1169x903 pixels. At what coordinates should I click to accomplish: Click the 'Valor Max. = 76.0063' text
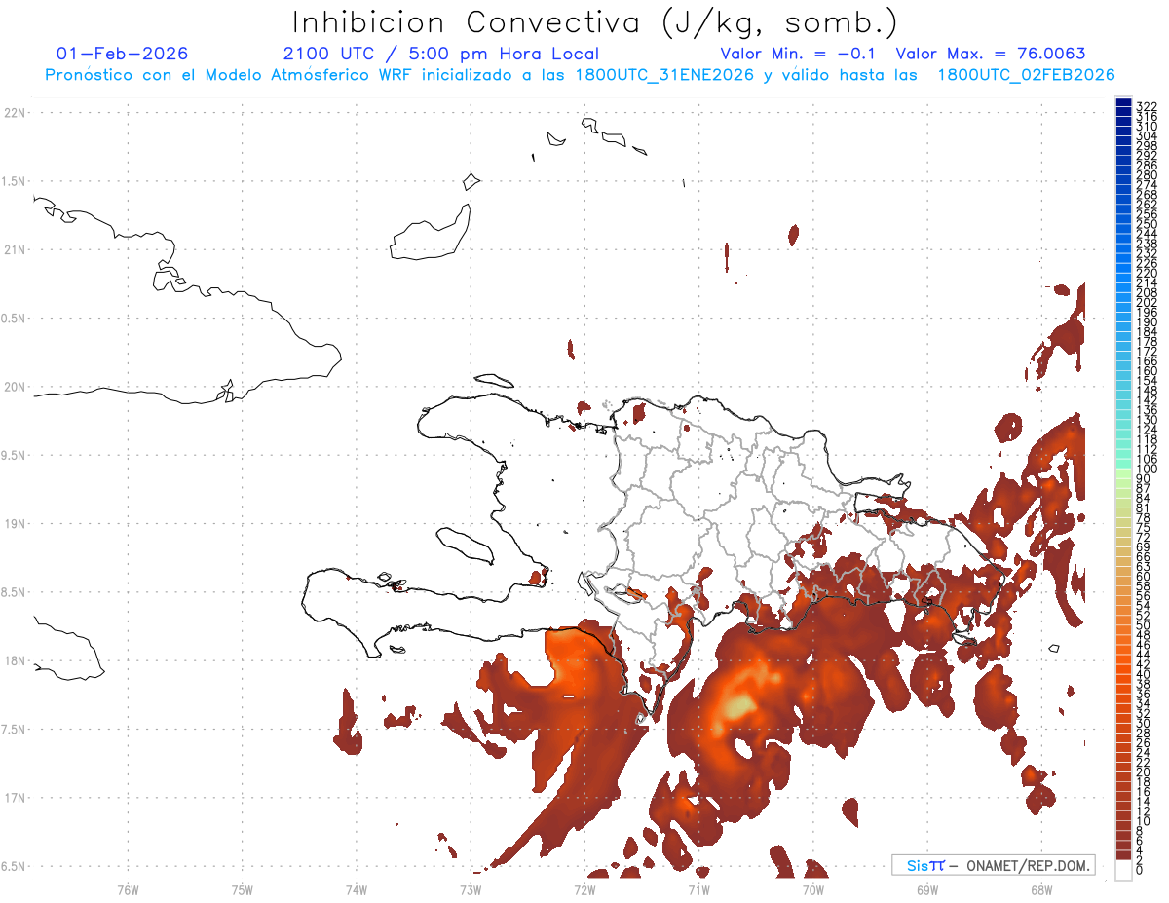point(991,54)
